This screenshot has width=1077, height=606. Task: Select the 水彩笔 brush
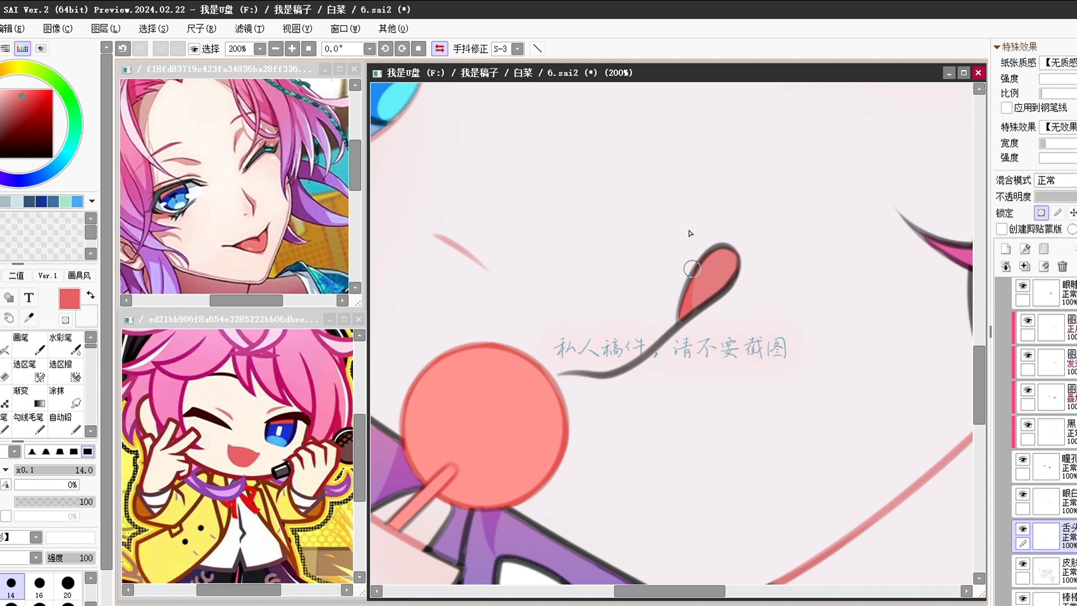(x=65, y=343)
